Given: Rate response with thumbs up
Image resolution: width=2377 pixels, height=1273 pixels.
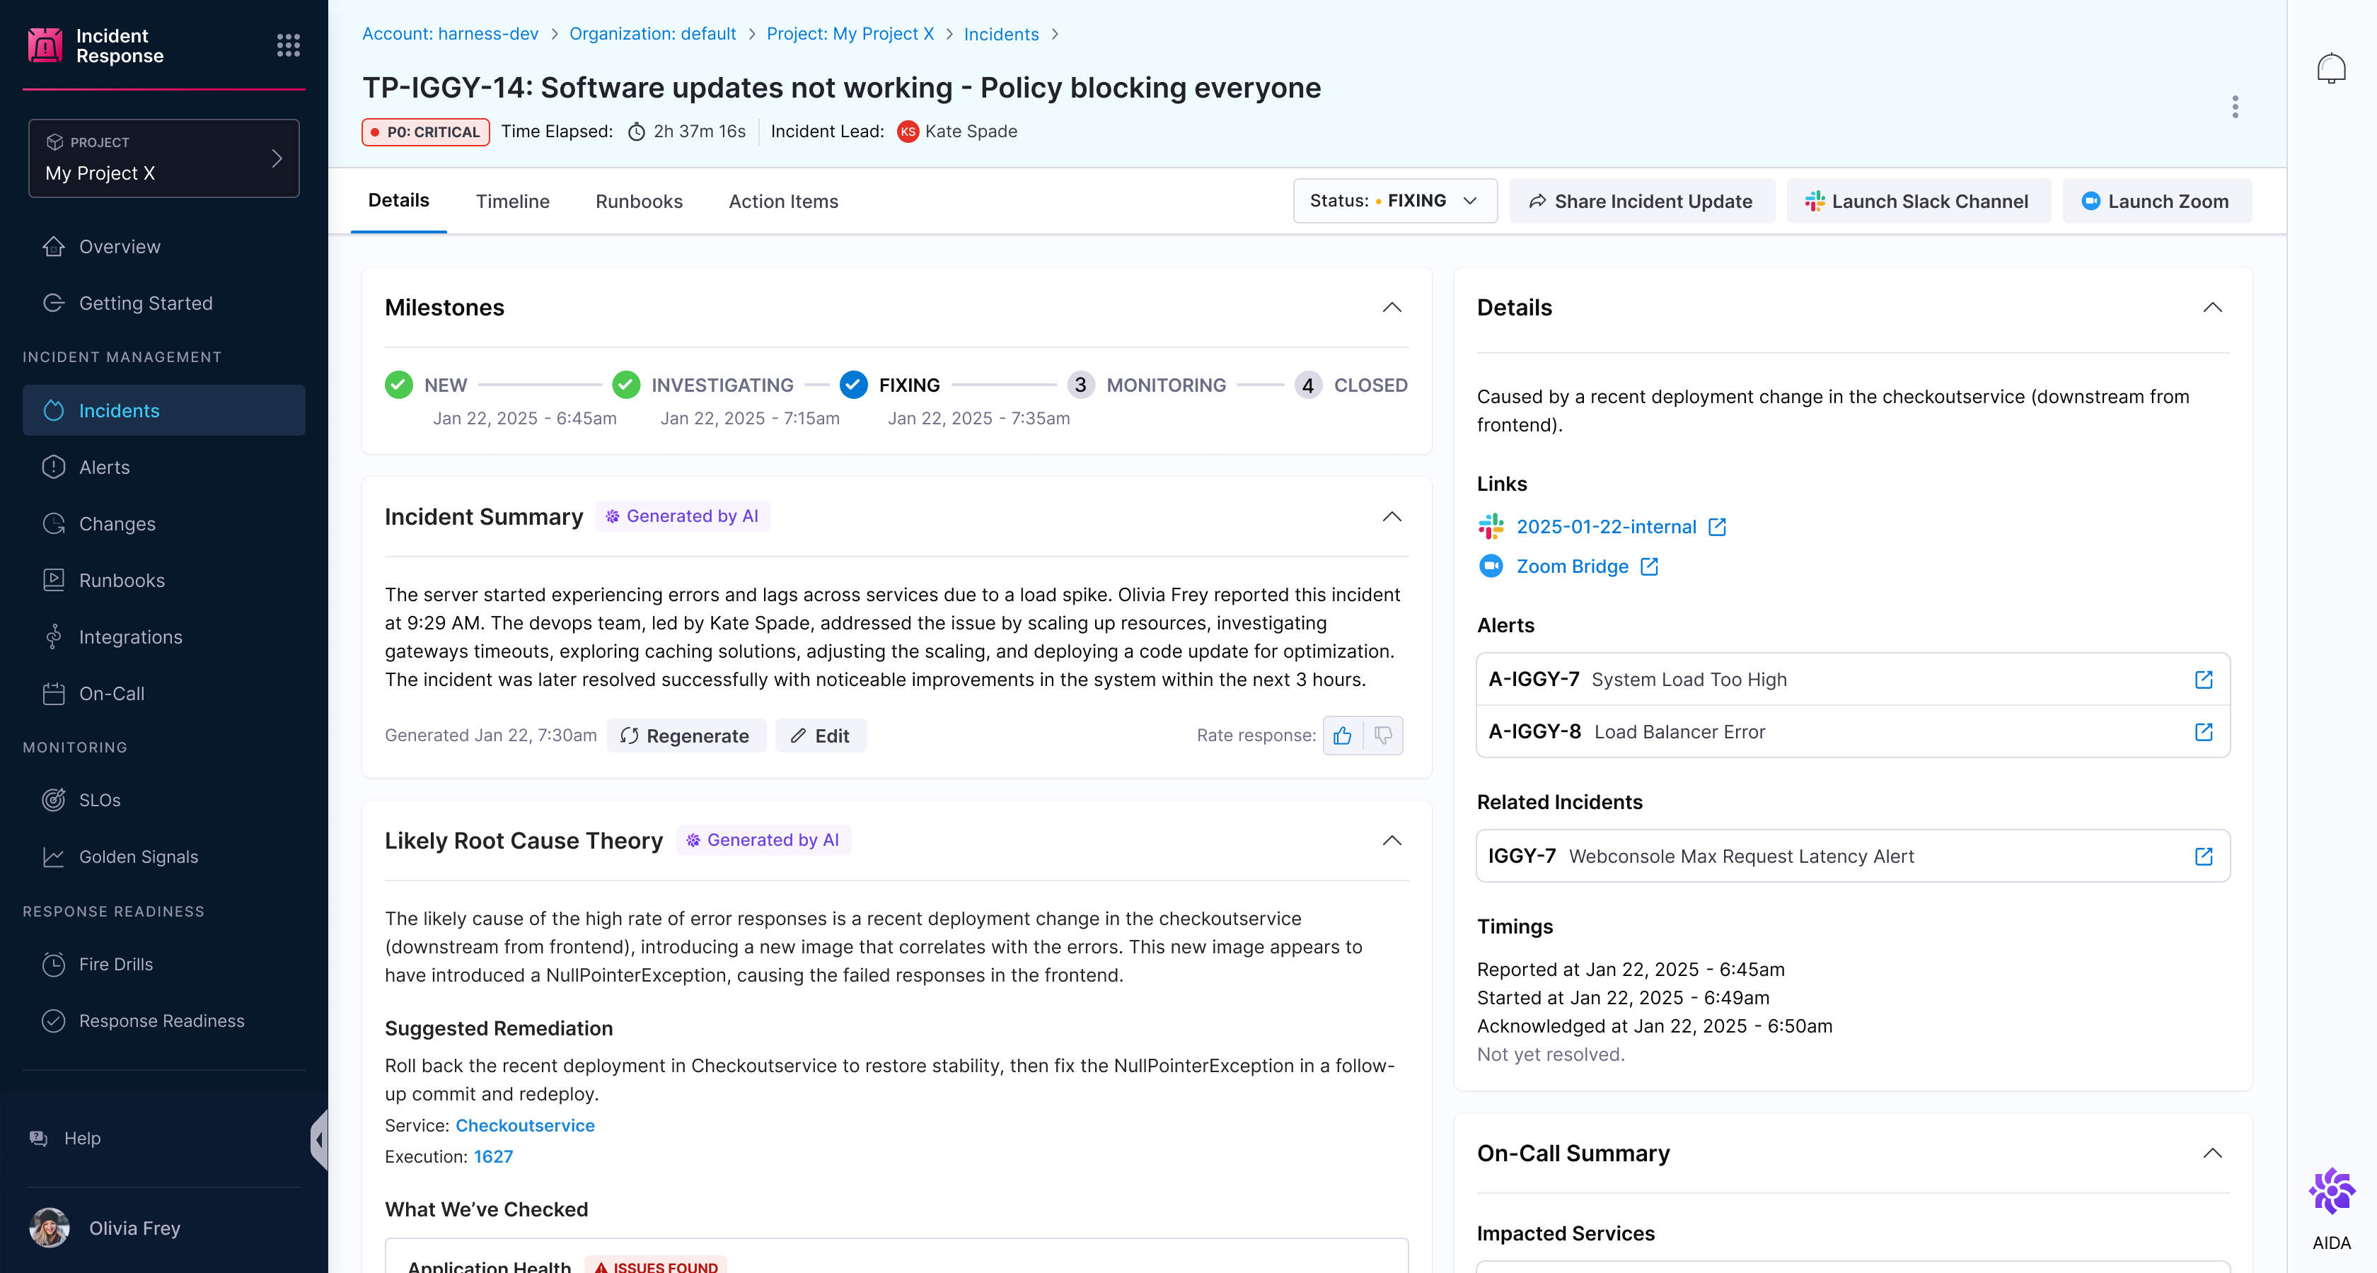Looking at the screenshot, I should [1343, 736].
